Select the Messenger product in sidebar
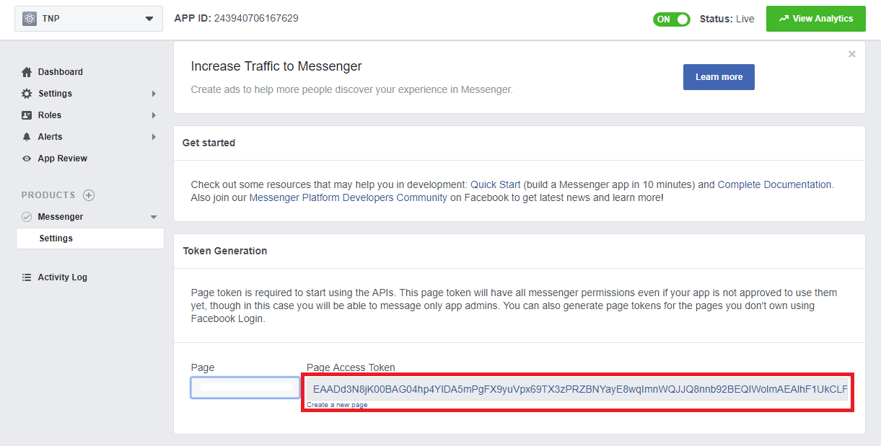881x446 pixels. [61, 217]
